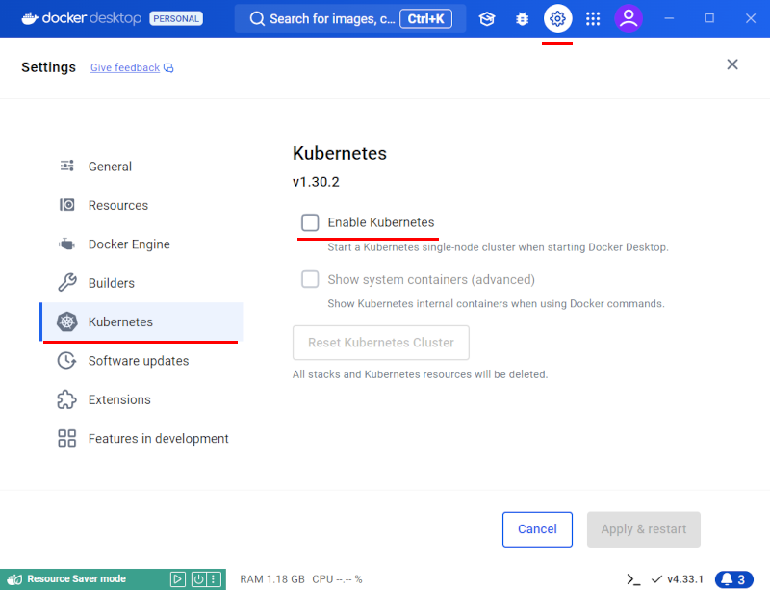Open Builders settings section
This screenshot has height=590, width=770.
click(141, 282)
